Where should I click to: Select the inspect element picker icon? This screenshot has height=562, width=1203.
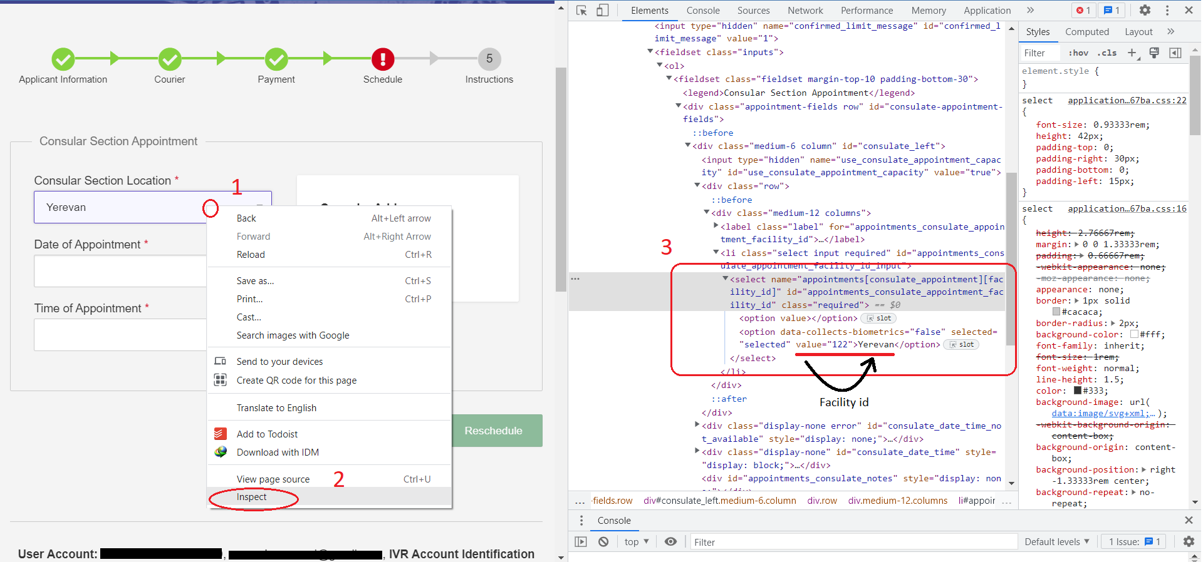[x=581, y=10]
